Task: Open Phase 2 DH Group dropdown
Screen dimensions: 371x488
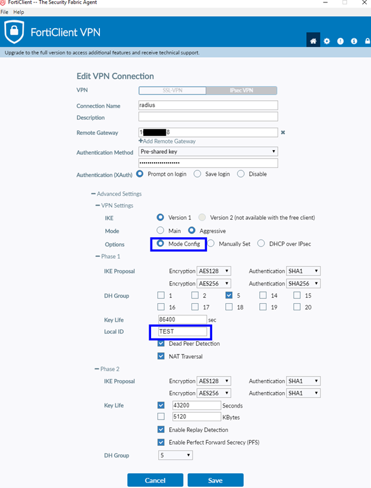Action: click(x=175, y=455)
